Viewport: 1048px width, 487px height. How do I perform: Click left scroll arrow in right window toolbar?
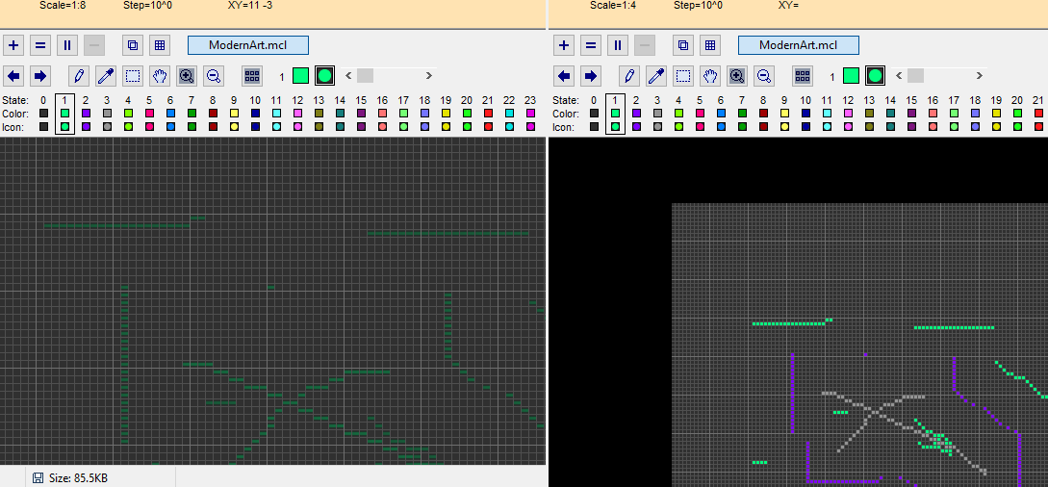tap(898, 75)
